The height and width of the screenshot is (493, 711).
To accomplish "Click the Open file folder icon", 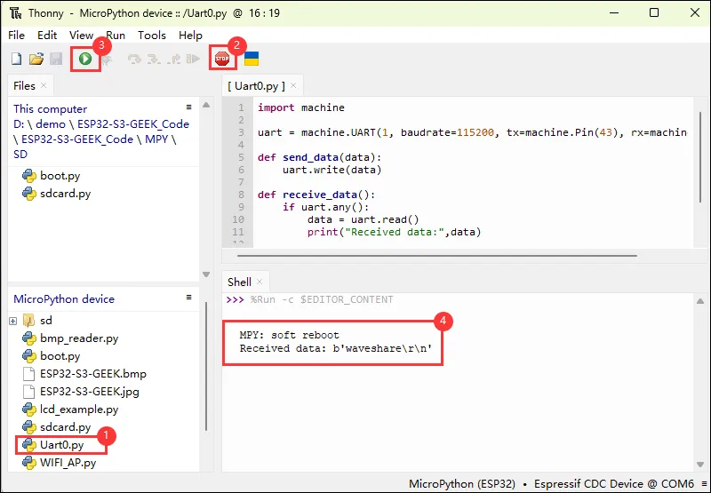I will coord(36,60).
